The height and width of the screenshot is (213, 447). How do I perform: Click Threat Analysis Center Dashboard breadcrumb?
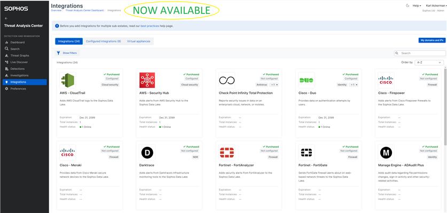[84, 10]
